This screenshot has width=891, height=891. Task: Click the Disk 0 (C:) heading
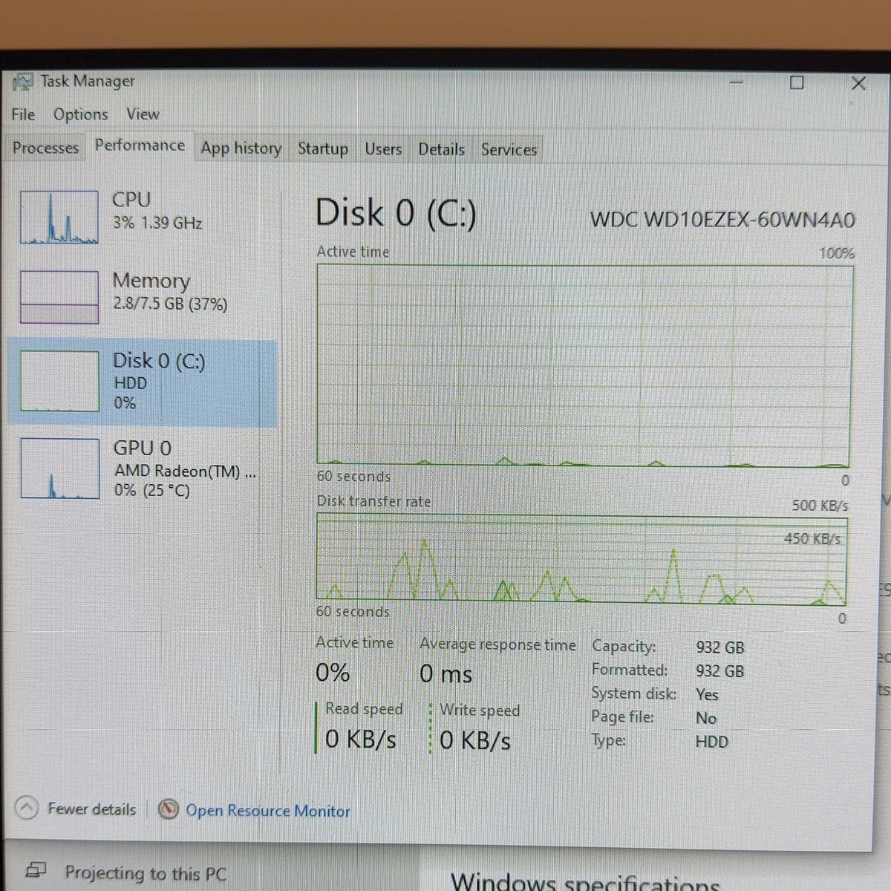tap(396, 213)
